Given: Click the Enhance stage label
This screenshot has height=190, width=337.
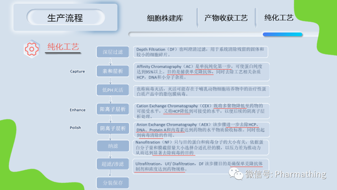Looking at the screenshot, I should click(x=78, y=110).
